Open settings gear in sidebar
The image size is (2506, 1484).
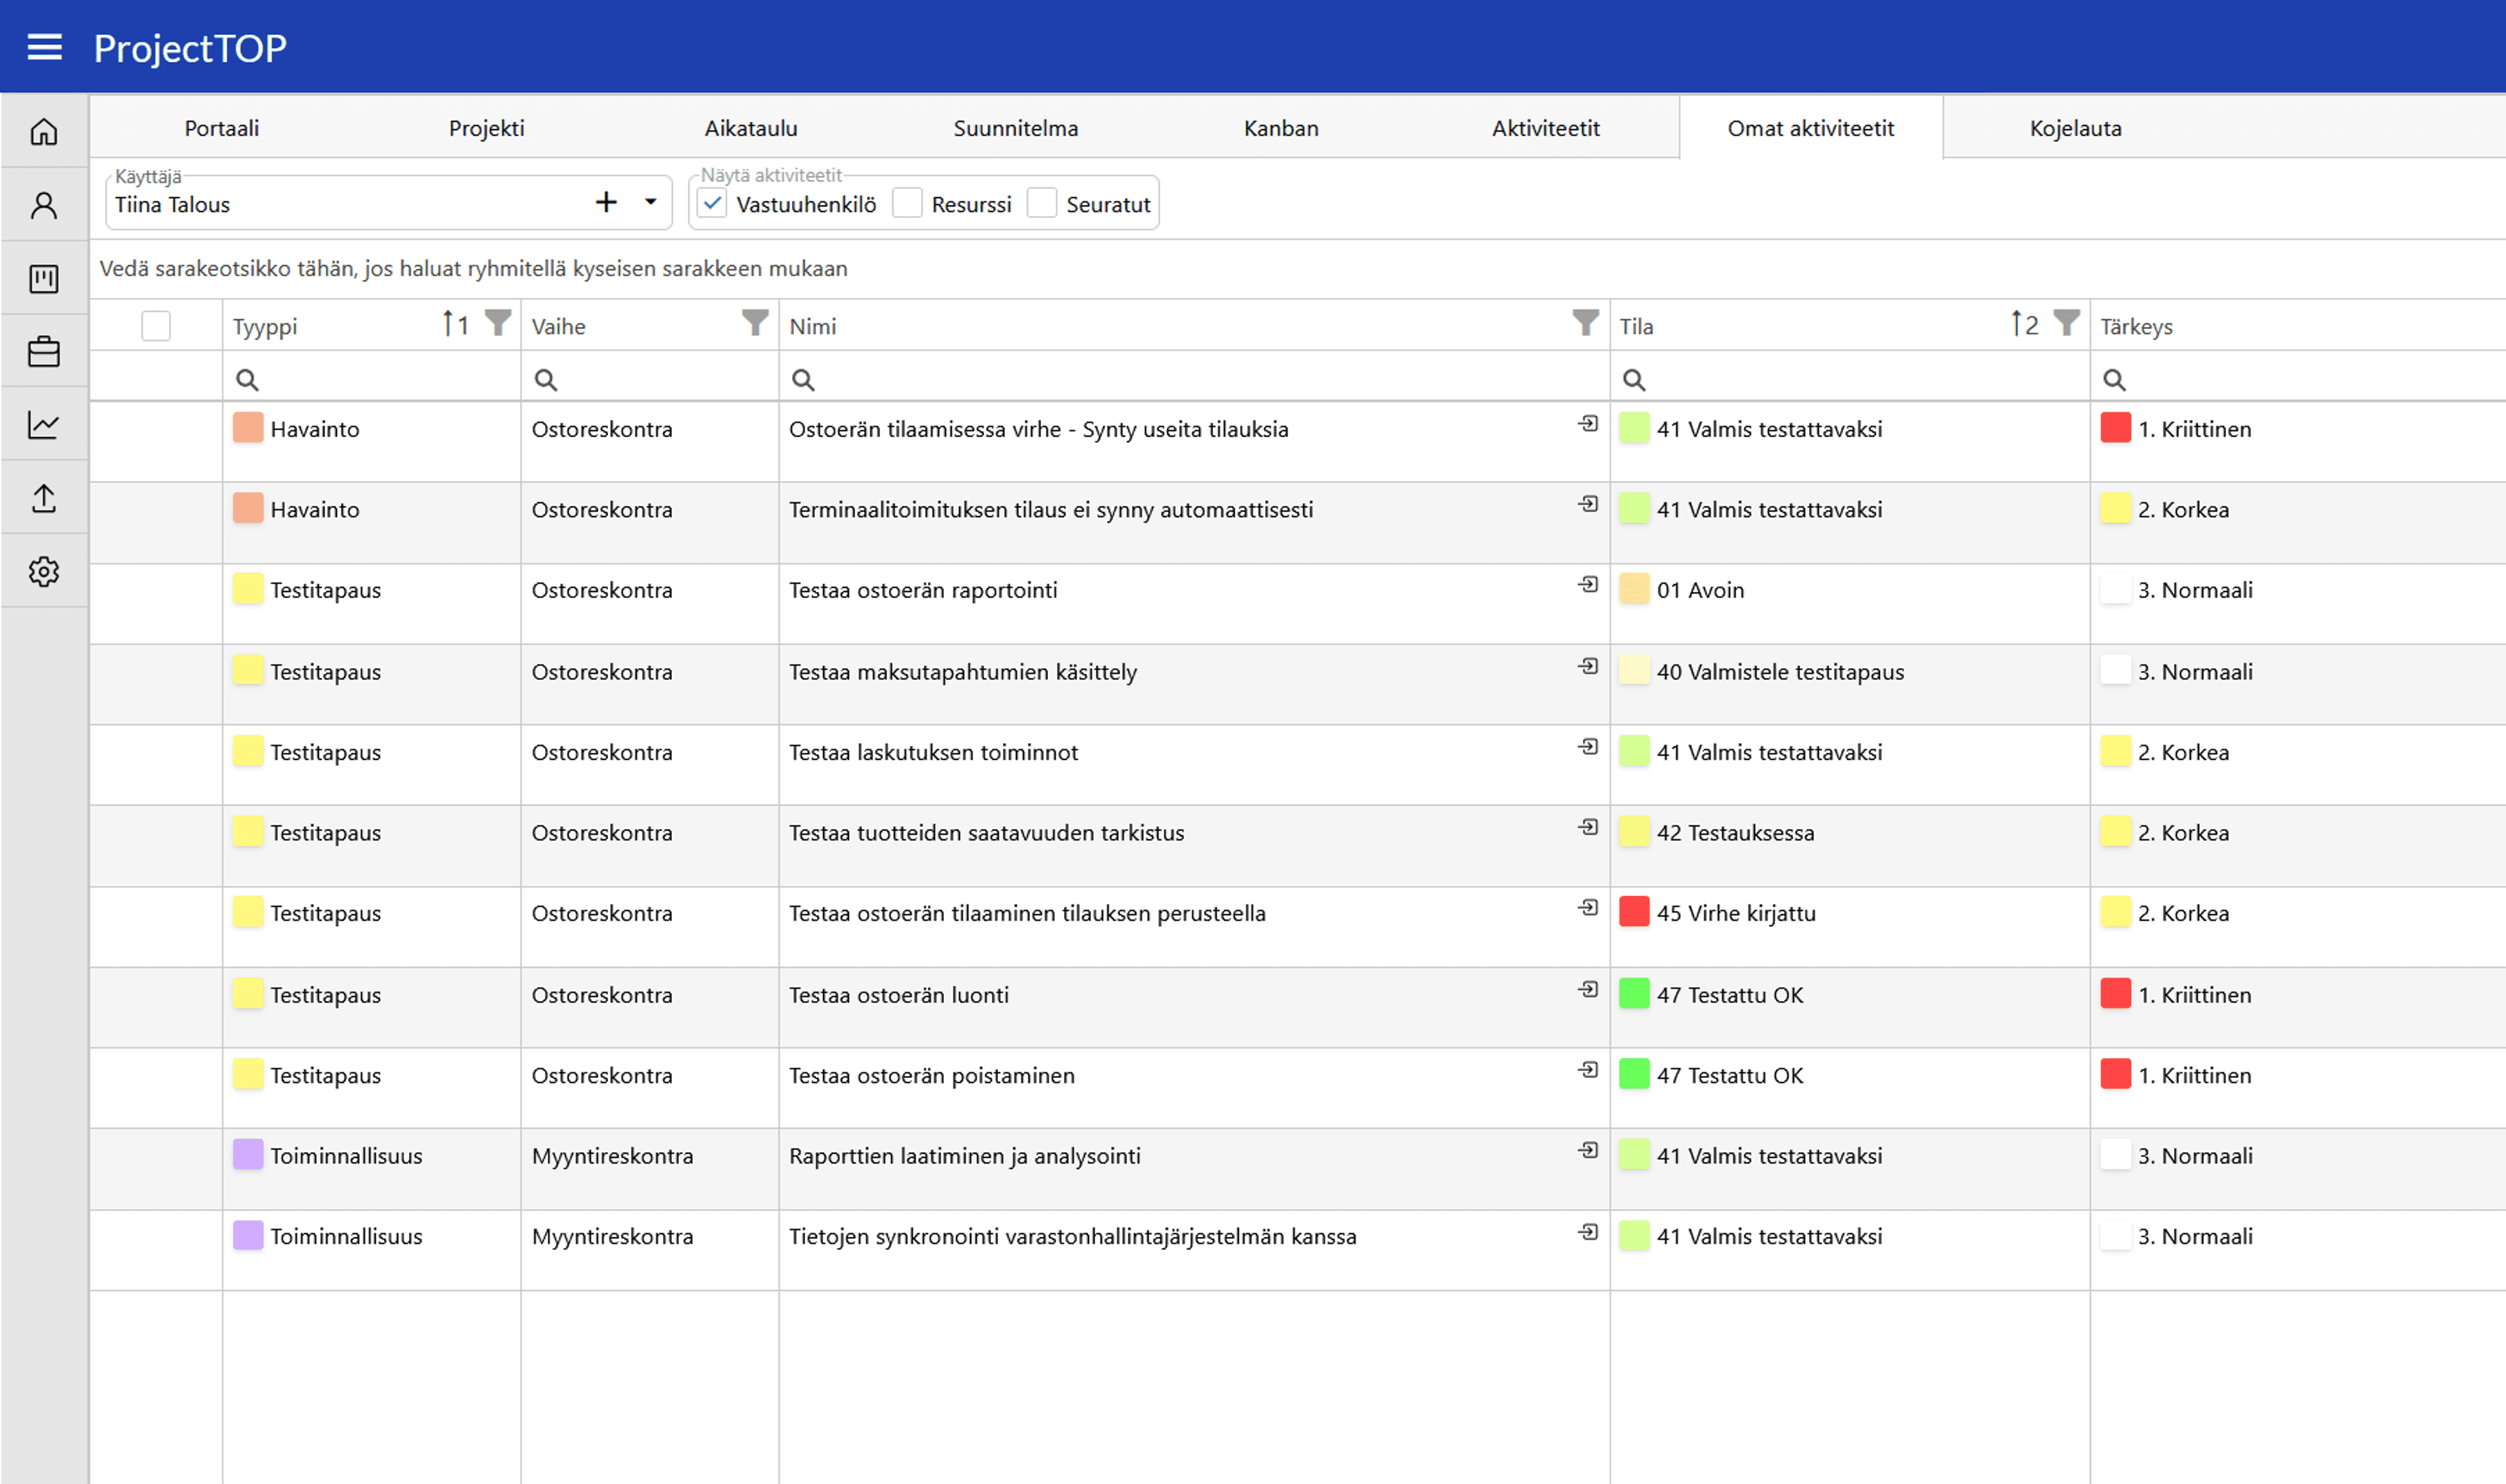pyautogui.click(x=44, y=572)
